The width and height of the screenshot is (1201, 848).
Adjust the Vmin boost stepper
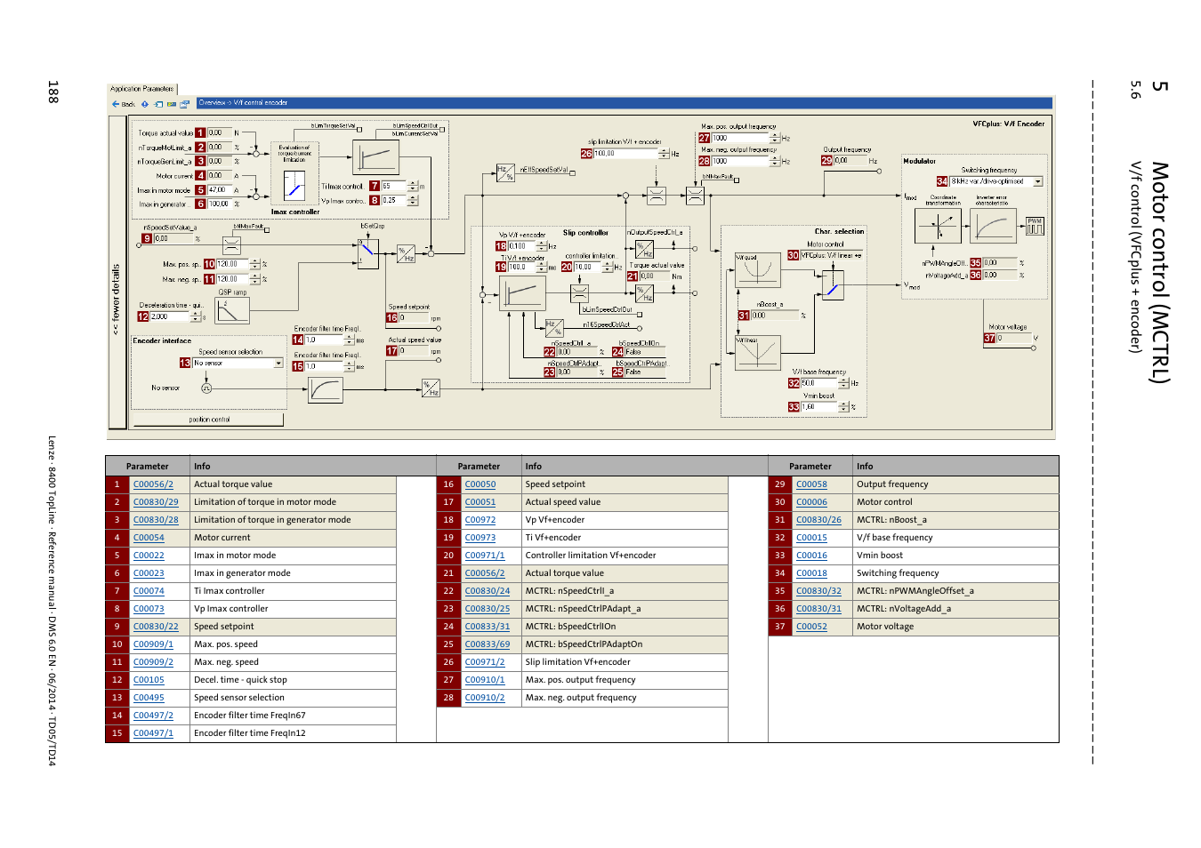pyautogui.click(x=843, y=406)
